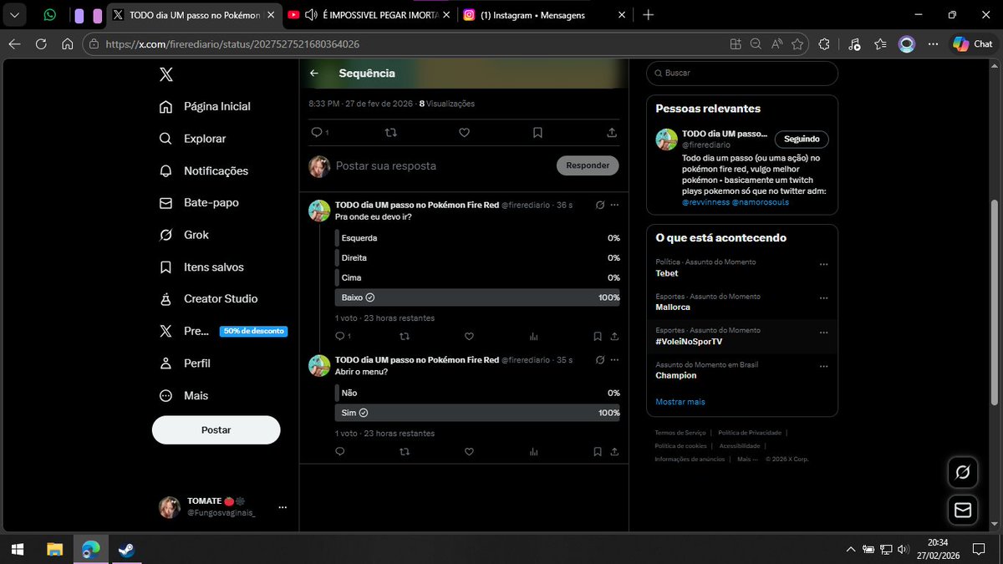The width and height of the screenshot is (1003, 564).
Task: Open Notificações in the sidebar
Action: tap(204, 170)
